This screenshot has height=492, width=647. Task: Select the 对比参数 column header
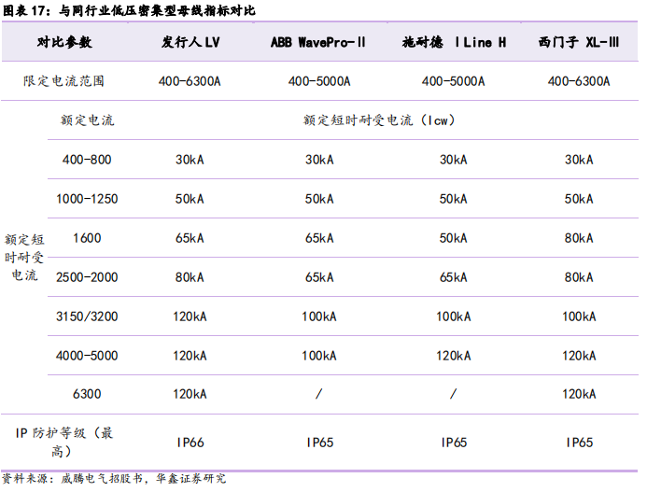(x=64, y=42)
